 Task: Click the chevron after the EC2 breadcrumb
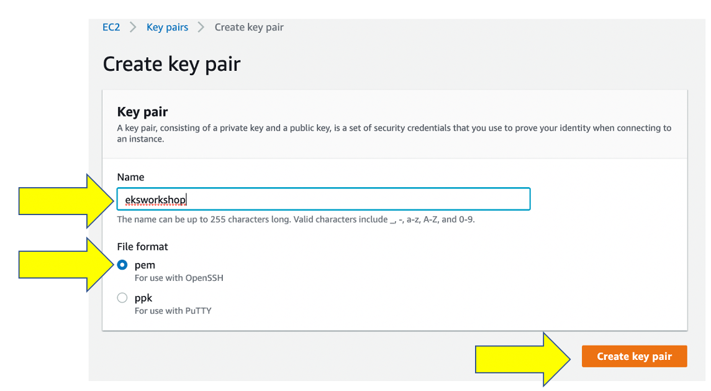(133, 27)
